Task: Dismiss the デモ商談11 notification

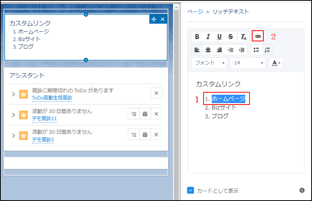Action: pos(156,114)
